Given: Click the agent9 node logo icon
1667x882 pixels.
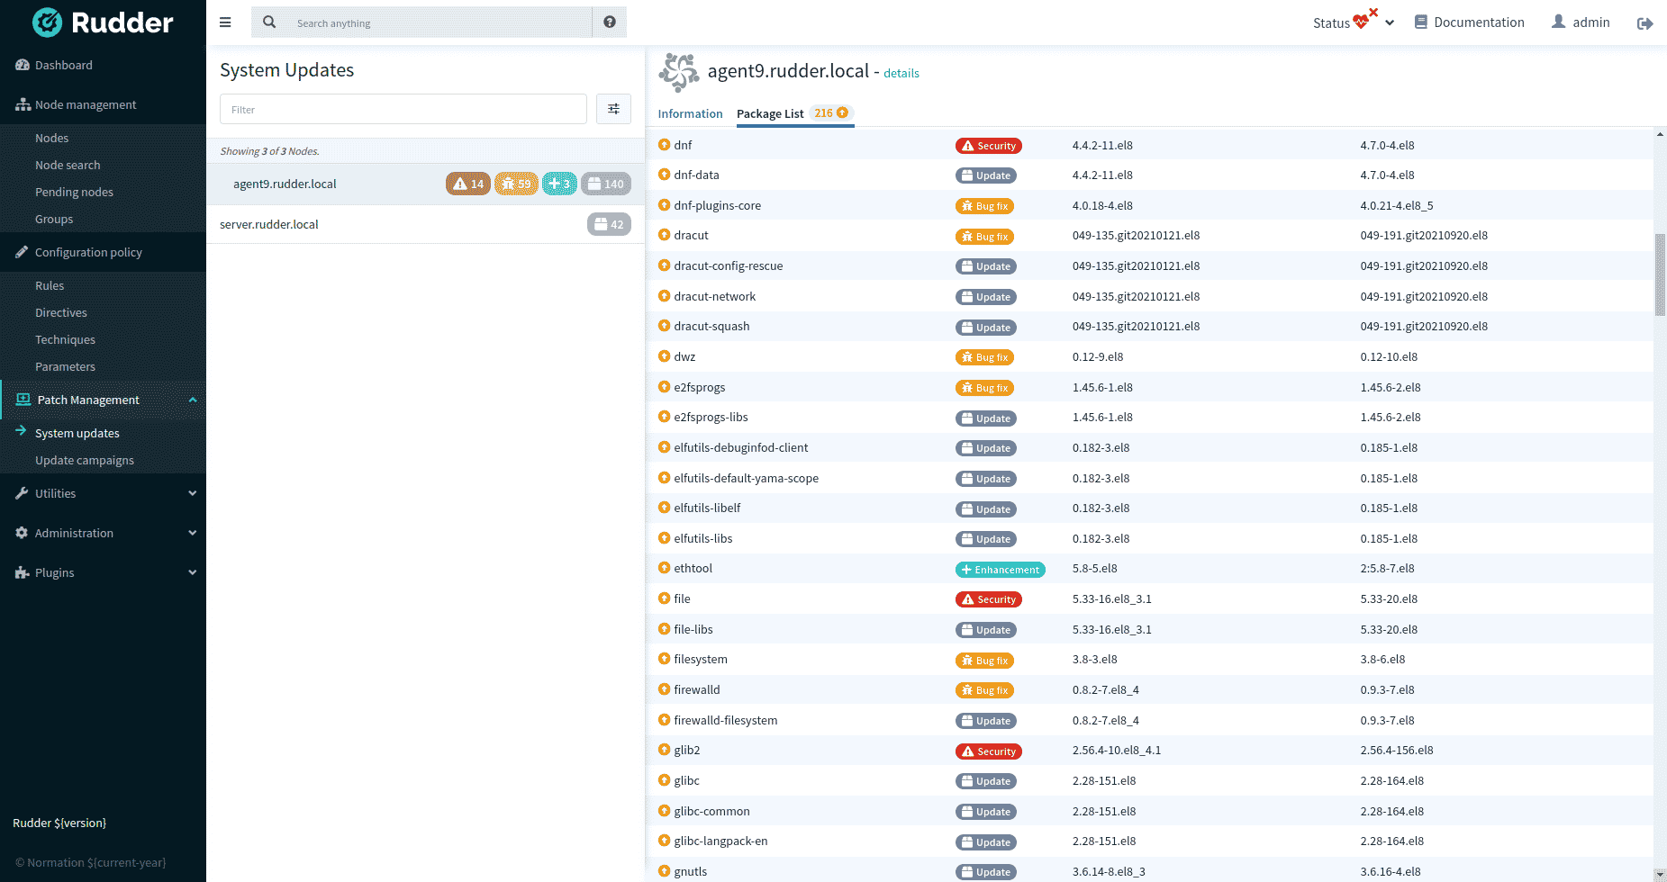Looking at the screenshot, I should [679, 72].
